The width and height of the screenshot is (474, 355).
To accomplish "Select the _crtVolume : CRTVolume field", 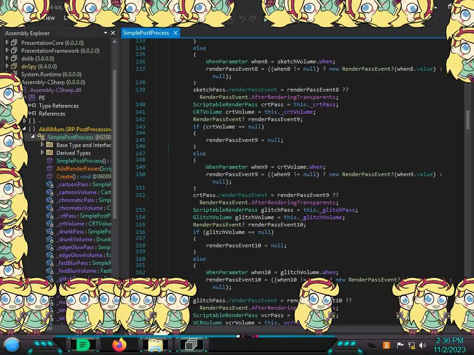I will (83, 223).
